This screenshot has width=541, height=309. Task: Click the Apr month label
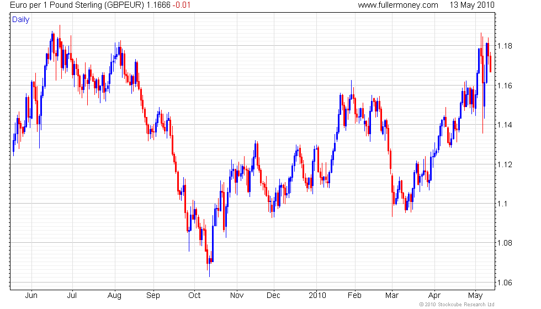click(x=434, y=296)
